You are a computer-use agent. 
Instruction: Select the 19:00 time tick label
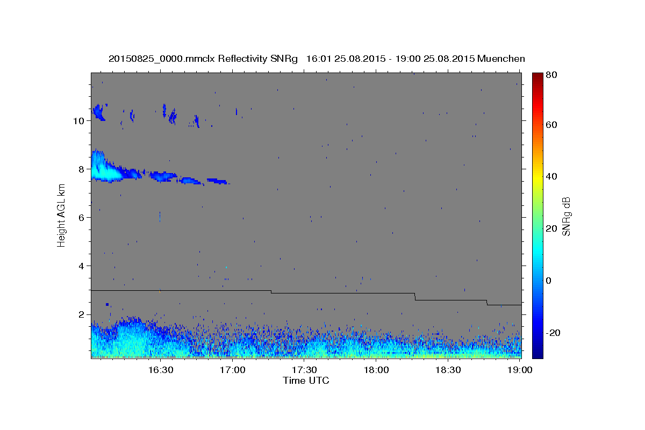520,370
